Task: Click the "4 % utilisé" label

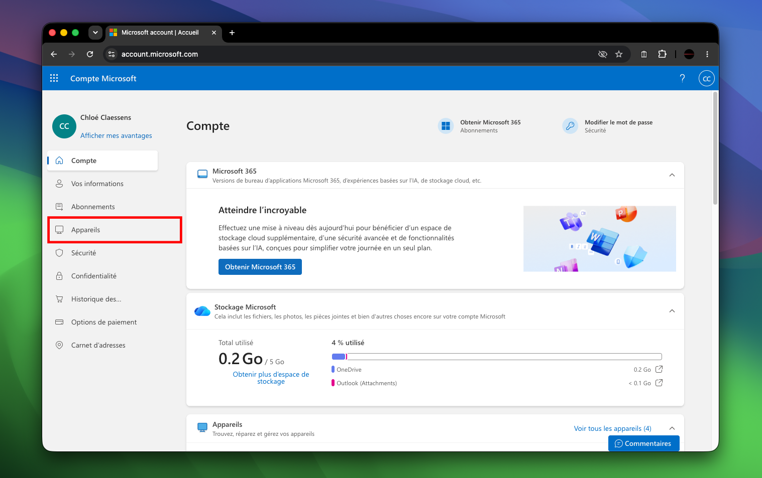Action: (x=348, y=343)
